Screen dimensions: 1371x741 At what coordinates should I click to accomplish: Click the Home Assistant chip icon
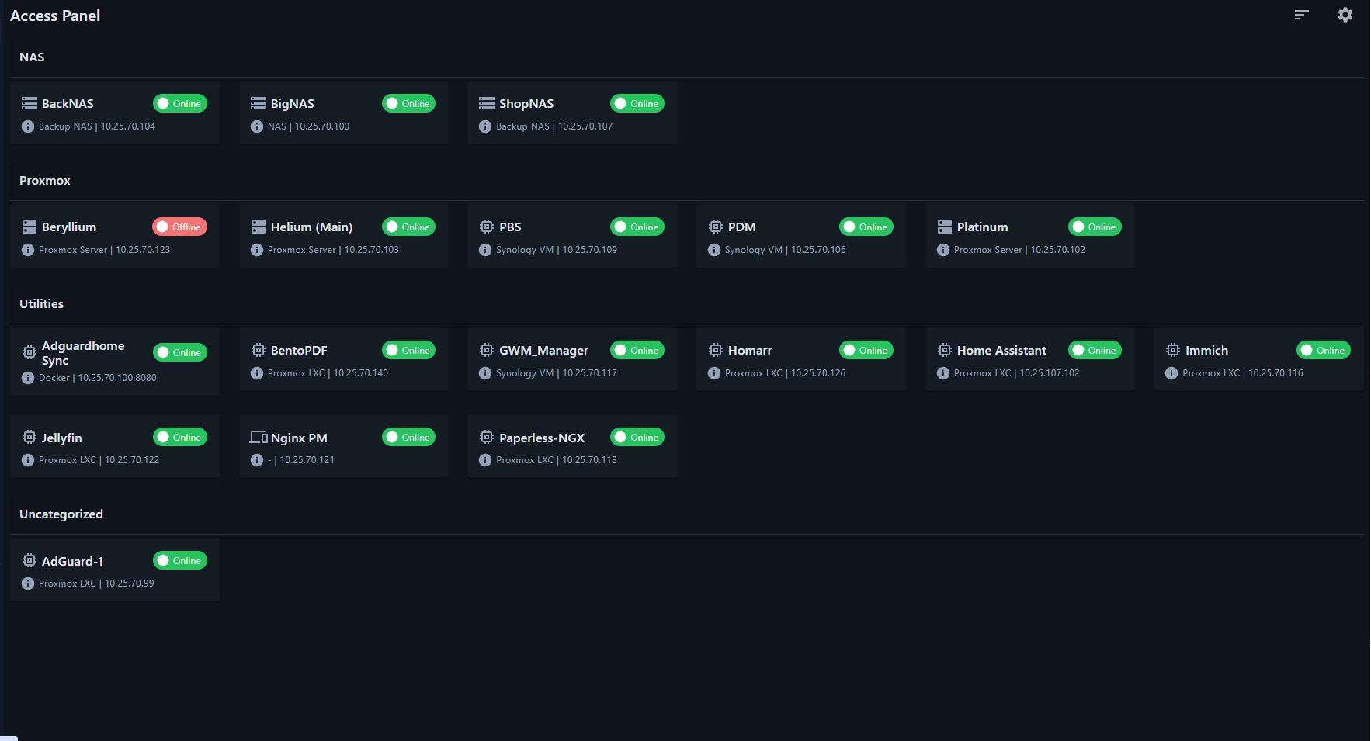(944, 350)
